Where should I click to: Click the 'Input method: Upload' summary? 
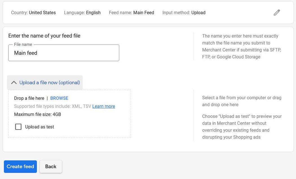pyautogui.click(x=184, y=13)
